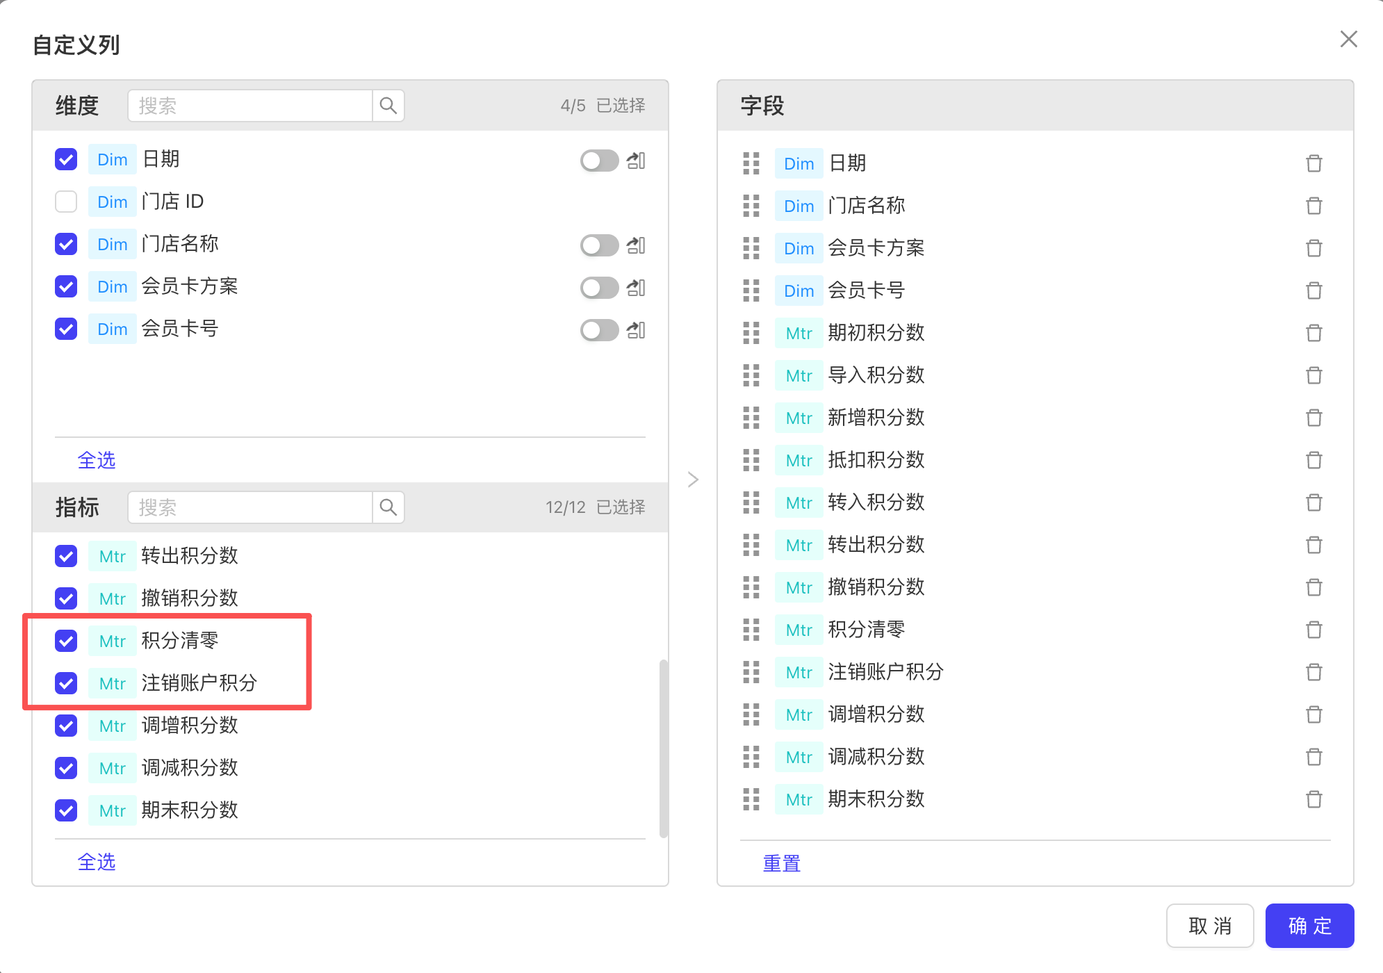Delete the 日期 field with its trash icon

pos(1314,163)
